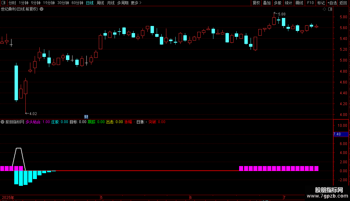Click the 7.48 value on indicator axis
Screen dimensions: 350x201
(x=337, y=134)
